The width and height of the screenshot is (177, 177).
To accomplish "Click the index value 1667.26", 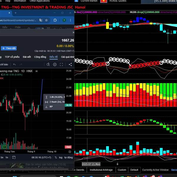I will (68, 40).
